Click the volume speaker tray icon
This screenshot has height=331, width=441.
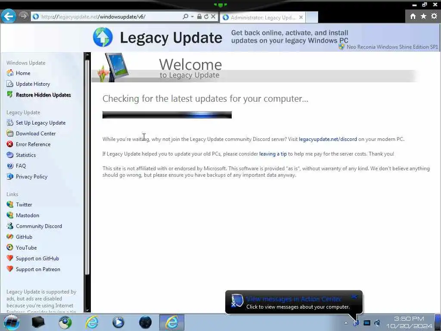click(377, 323)
